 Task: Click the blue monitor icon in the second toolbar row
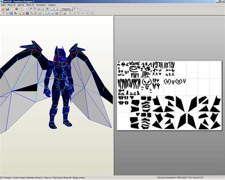pyautogui.click(x=28, y=13)
